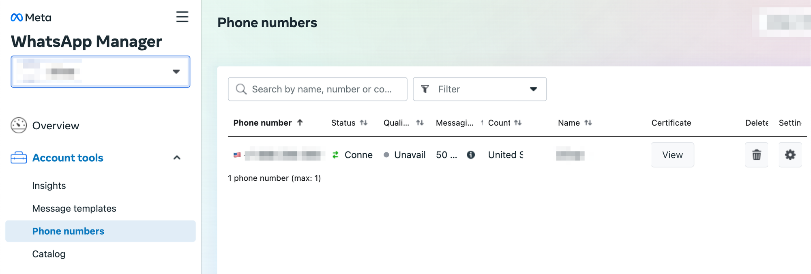Open the WhatsApp account selector dropdown
This screenshot has height=274, width=811.
tap(101, 72)
